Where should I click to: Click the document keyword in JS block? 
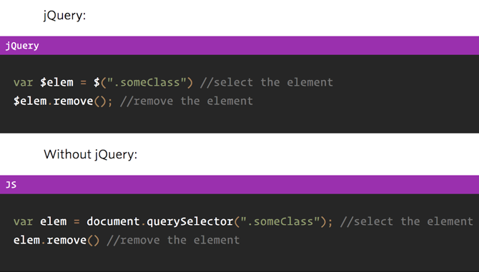tap(113, 221)
